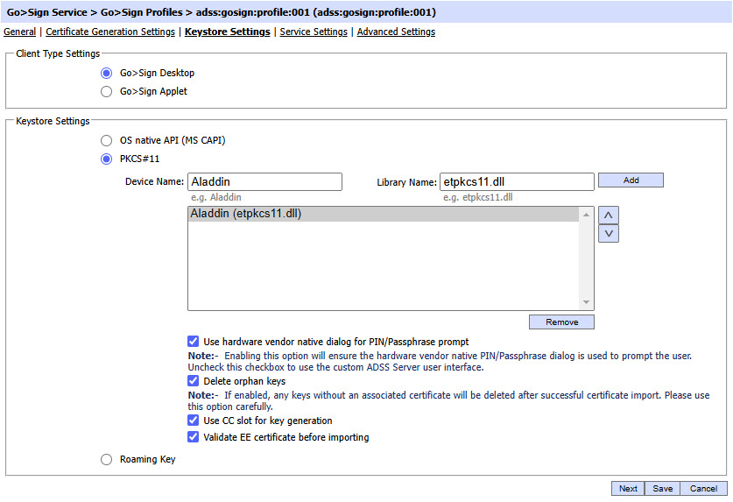733x502 pixels.
Task: Uncheck Delete orphan keys
Action: 194,381
